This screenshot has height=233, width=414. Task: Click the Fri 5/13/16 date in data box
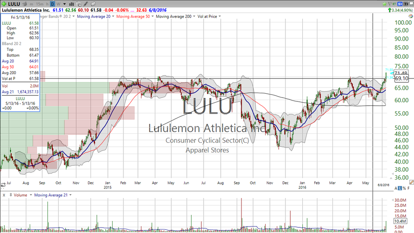point(20,17)
